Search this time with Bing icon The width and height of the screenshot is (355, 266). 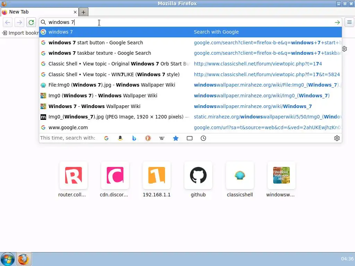pyautogui.click(x=134, y=138)
